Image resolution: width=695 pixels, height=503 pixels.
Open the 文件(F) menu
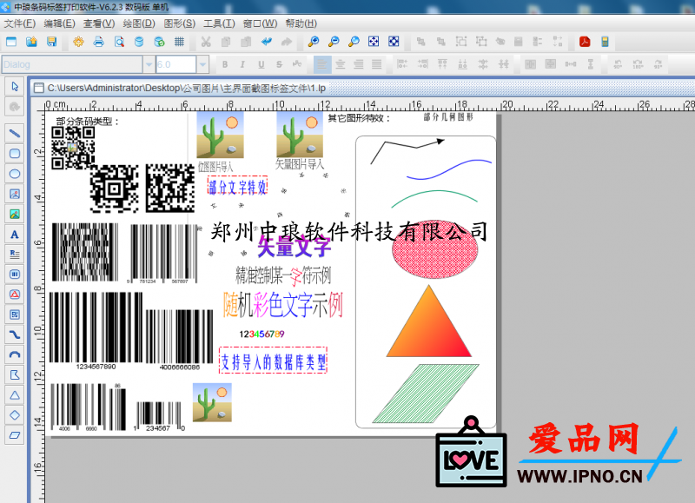tap(19, 23)
